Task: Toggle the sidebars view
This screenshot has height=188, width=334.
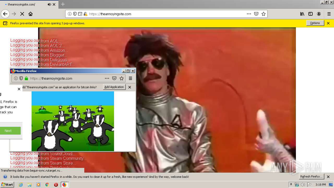Action: point(311,14)
